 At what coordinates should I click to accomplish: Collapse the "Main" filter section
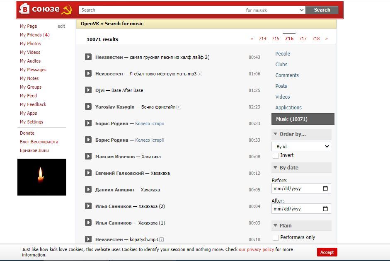pos(301,225)
